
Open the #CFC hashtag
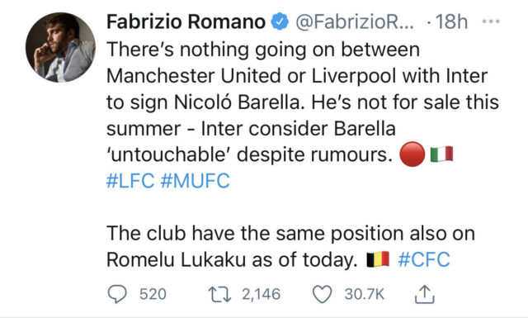coord(424,259)
